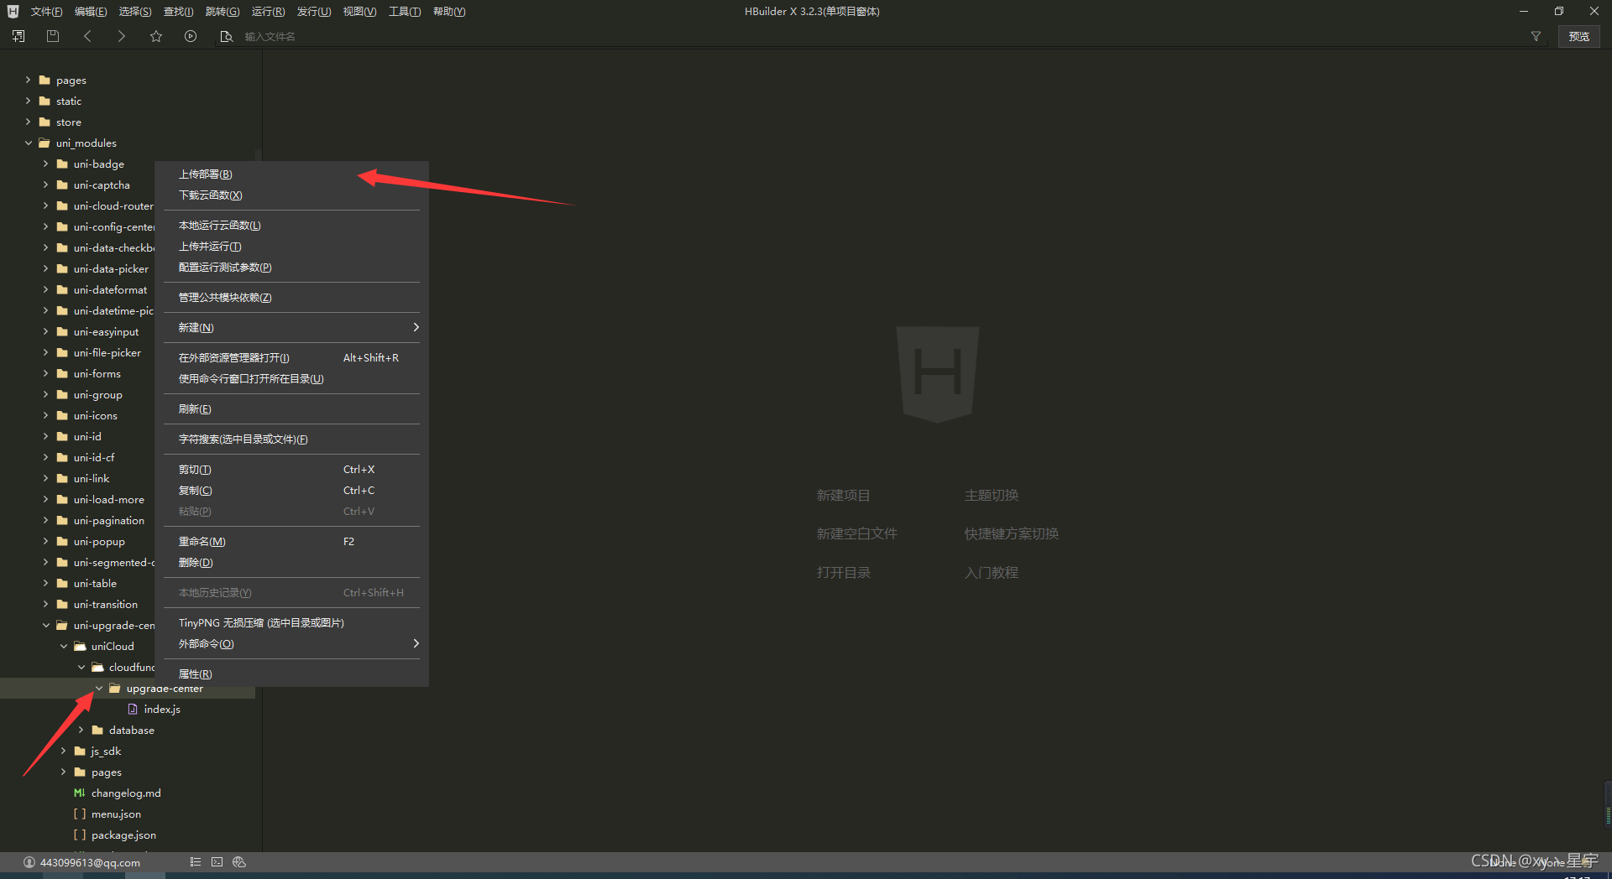The image size is (1612, 879).
Task: Click the 预览 button
Action: point(1578,36)
